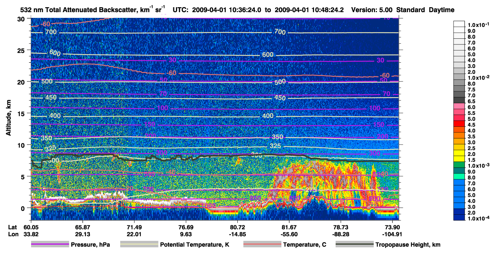Click the colorbar label '1.0x10-1'
This screenshot has height=253, width=493.
tap(479, 25)
